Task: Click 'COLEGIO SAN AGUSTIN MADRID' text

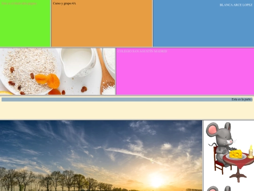Action: point(142,51)
